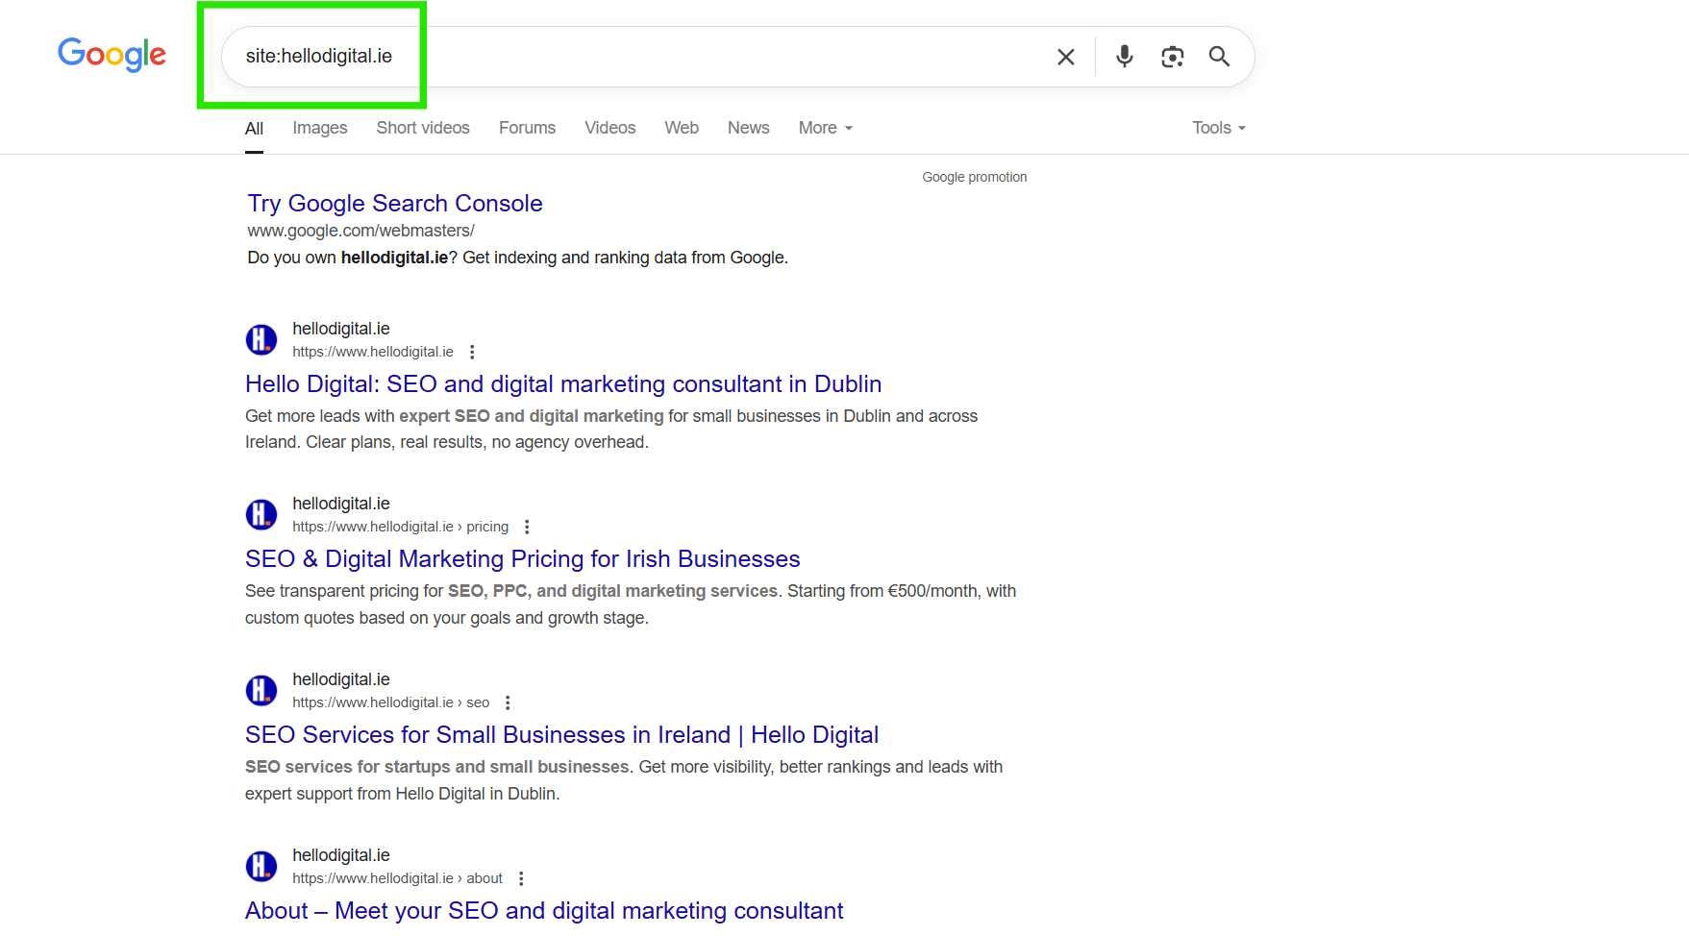Click the hellodigital.ie › seo URL breadcrumb

click(390, 702)
